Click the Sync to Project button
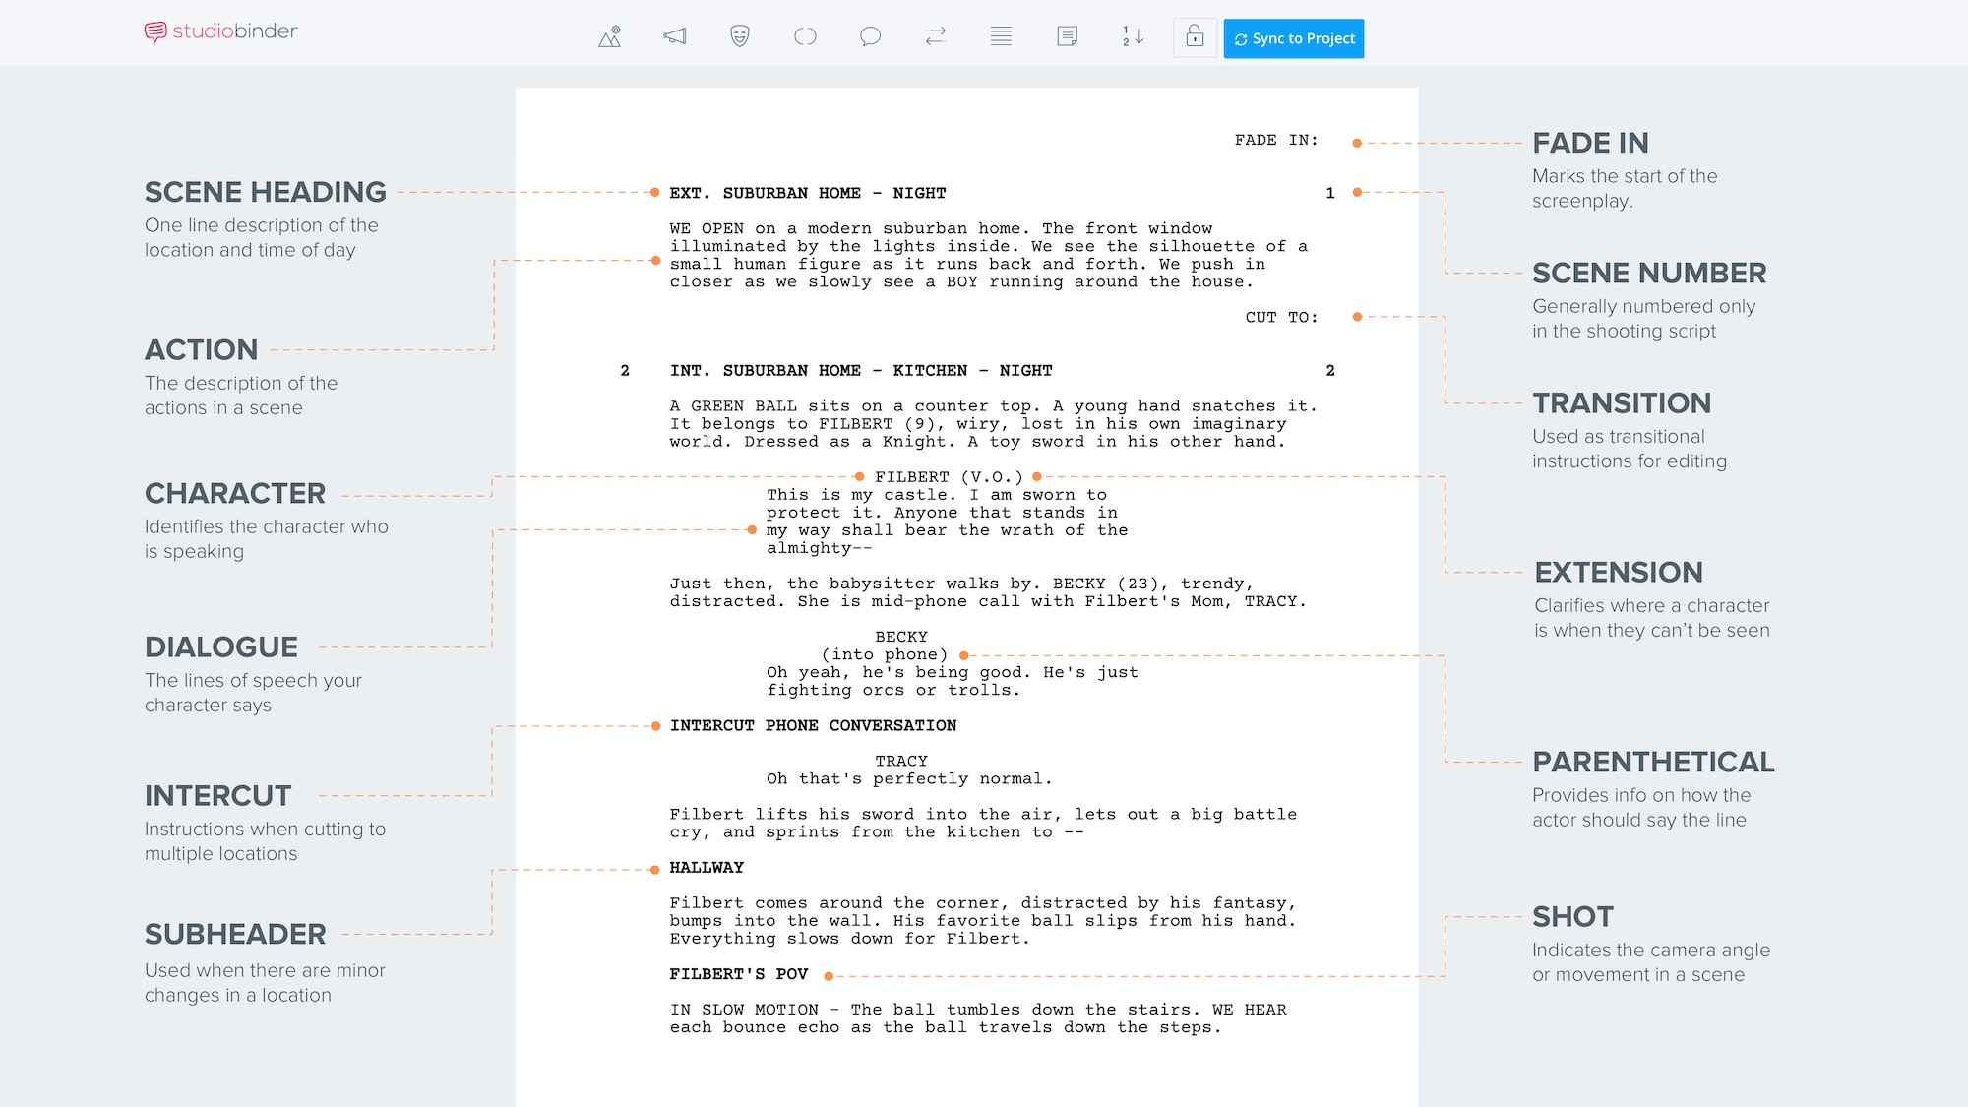Viewport: 1968px width, 1107px height. click(x=1294, y=37)
